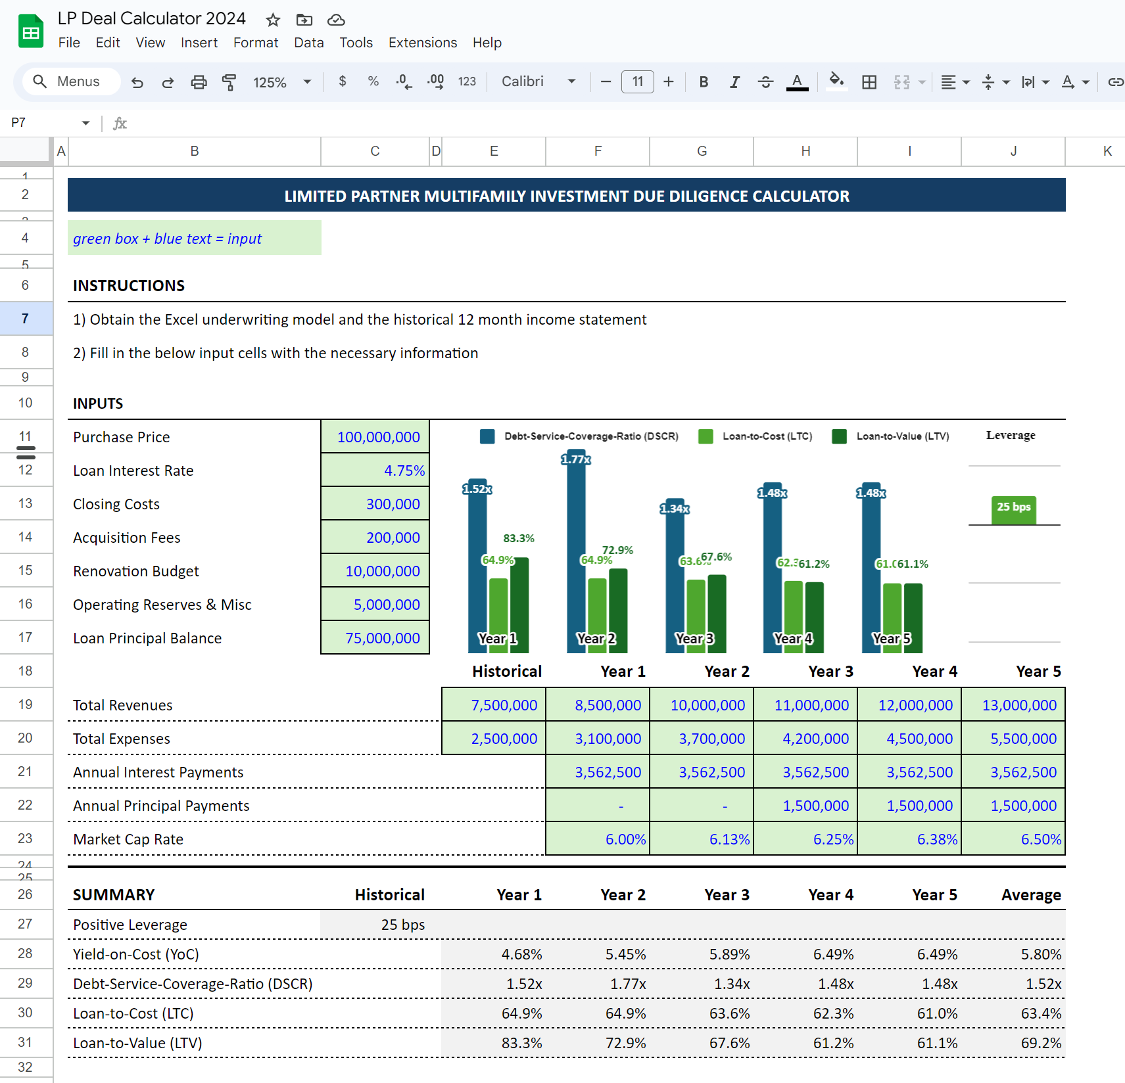This screenshot has width=1125, height=1083.
Task: Open the Extensions menu
Action: click(422, 42)
